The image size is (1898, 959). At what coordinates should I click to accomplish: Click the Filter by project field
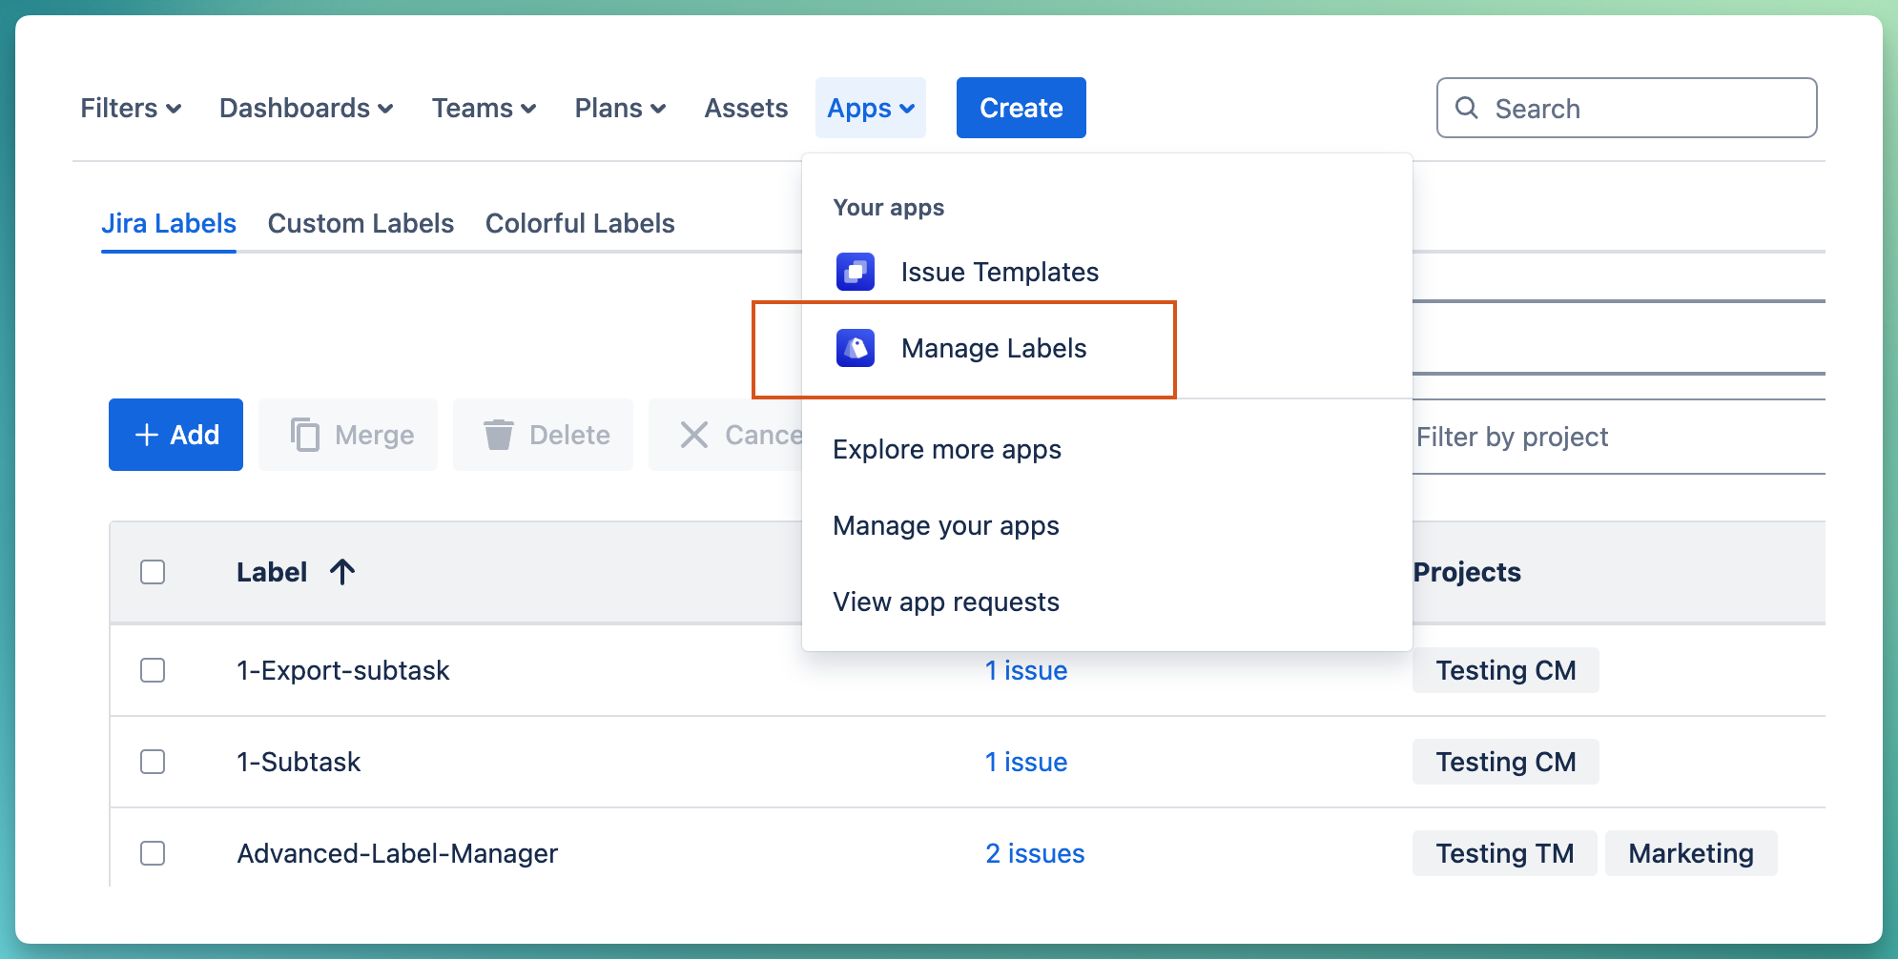[x=1513, y=437]
